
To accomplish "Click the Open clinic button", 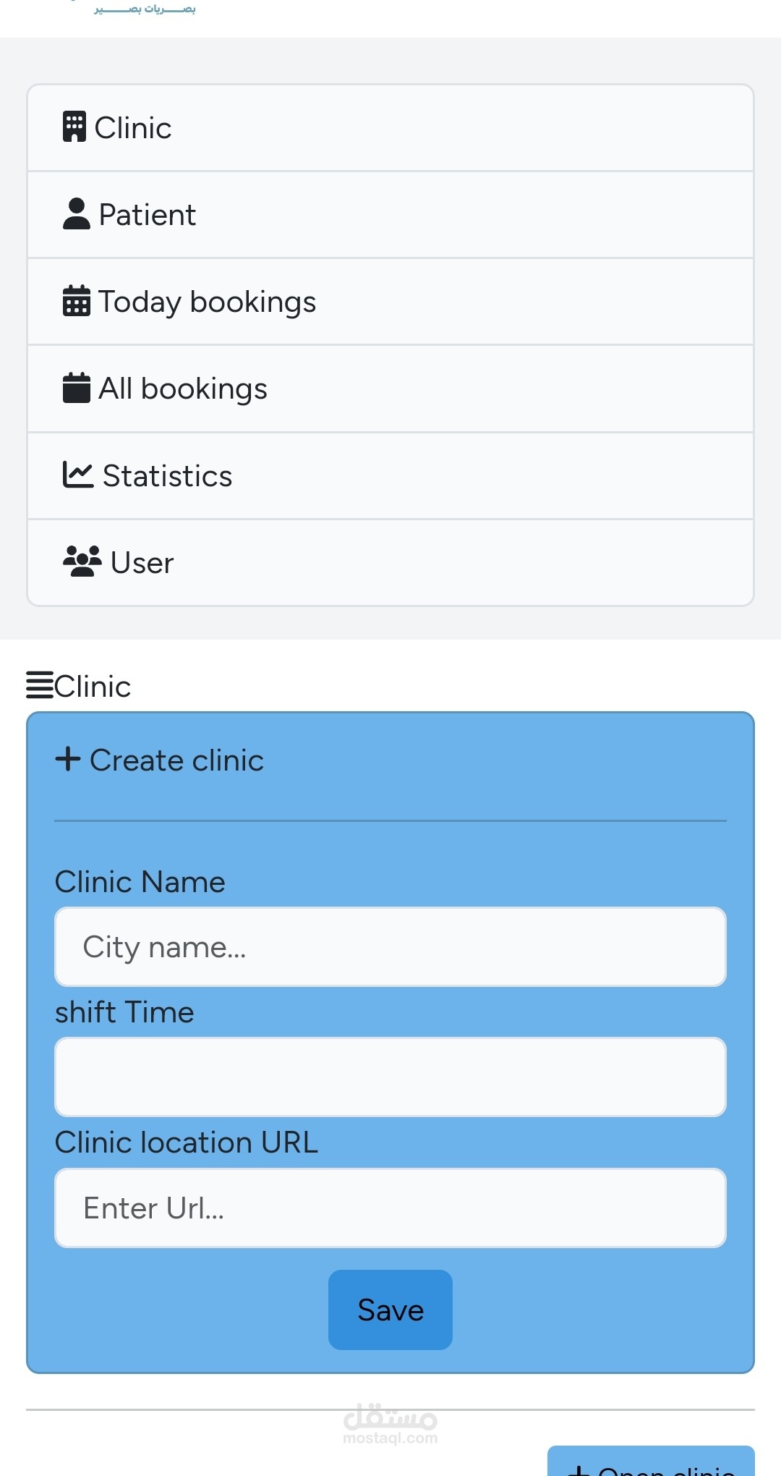I will pyautogui.click(x=651, y=1464).
